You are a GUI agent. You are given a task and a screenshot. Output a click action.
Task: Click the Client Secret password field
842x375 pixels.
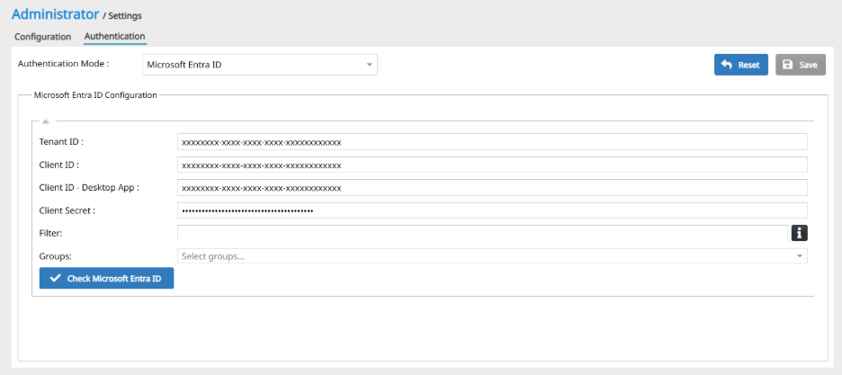pyautogui.click(x=492, y=210)
